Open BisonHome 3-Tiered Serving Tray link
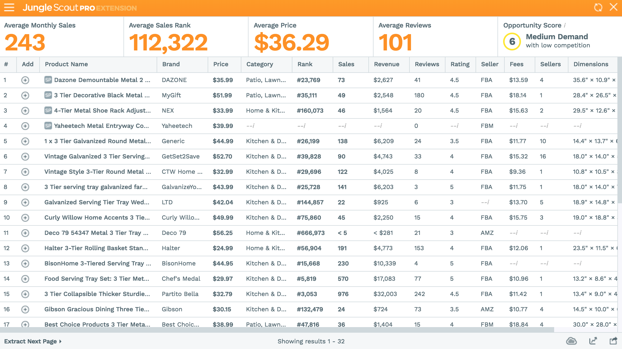Screen dimensions: 622x349 tap(98, 263)
